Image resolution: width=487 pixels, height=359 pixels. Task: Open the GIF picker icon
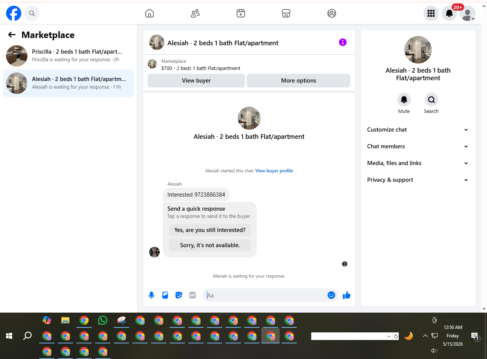click(193, 295)
